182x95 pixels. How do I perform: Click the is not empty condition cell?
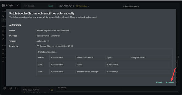(x=138, y=72)
